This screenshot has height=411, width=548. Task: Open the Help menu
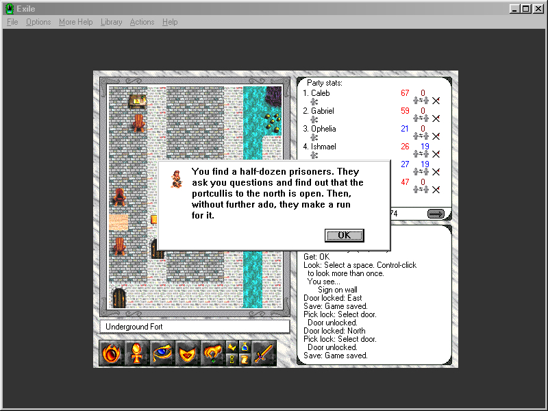[170, 22]
